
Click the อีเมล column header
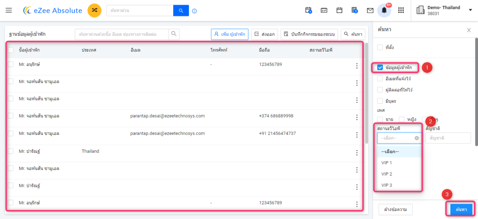(x=135, y=49)
